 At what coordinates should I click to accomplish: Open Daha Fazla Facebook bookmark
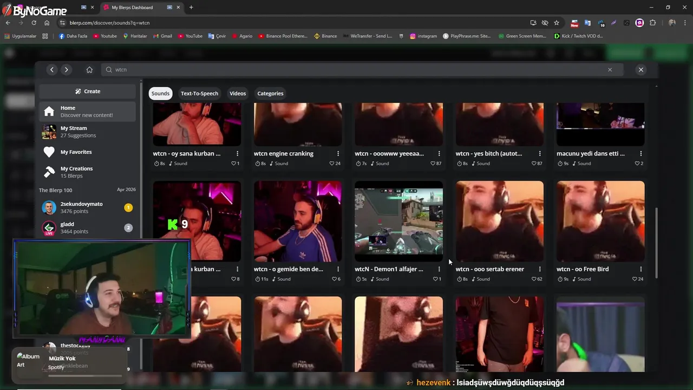[73, 36]
